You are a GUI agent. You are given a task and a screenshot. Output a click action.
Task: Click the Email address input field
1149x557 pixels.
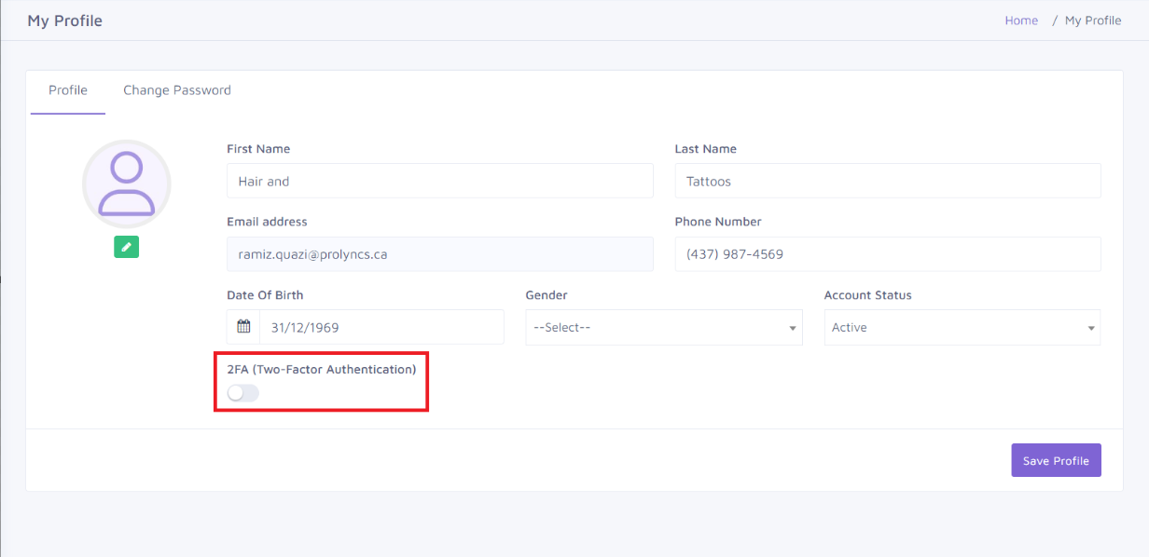tap(440, 253)
